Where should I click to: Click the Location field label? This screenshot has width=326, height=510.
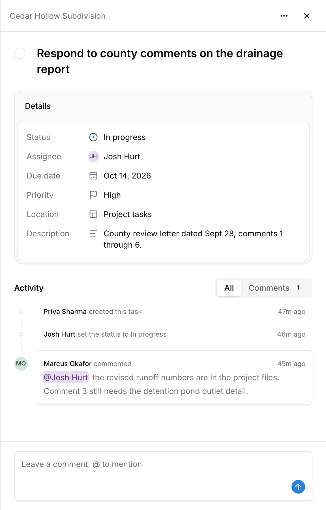click(43, 214)
